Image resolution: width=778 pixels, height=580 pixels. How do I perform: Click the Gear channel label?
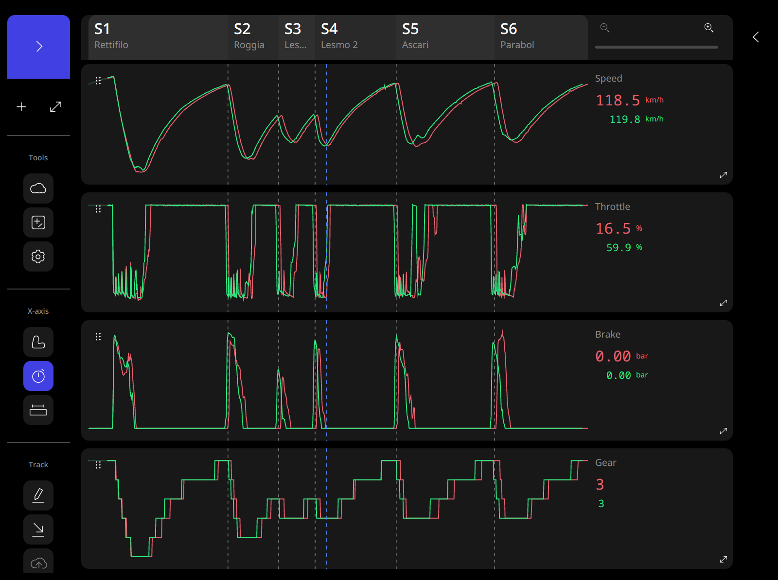click(605, 462)
